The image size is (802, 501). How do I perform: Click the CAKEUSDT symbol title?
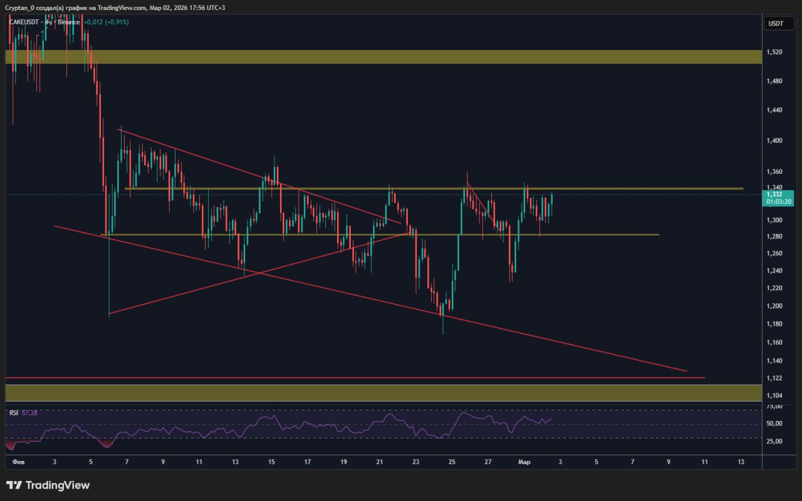pyautogui.click(x=25, y=22)
